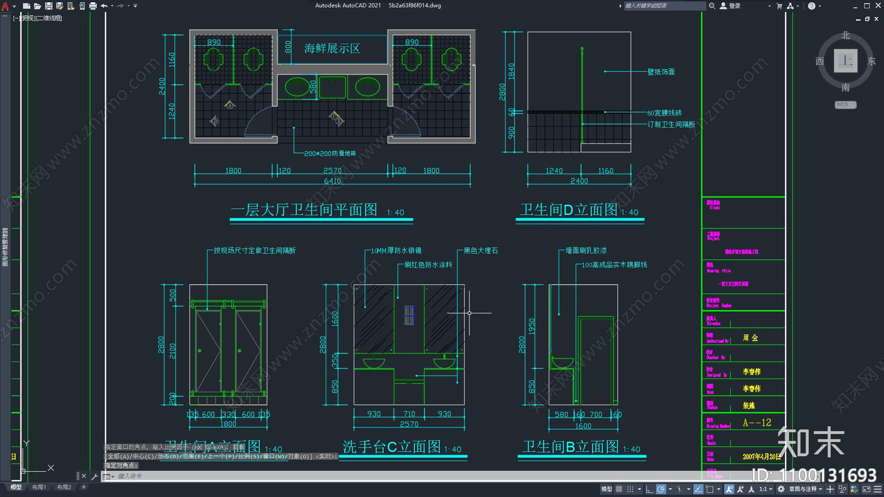This screenshot has height=497, width=884.
Task: Click the annotation monitor plus icon
Action: (830, 489)
